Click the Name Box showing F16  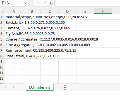click(x=14, y=3)
